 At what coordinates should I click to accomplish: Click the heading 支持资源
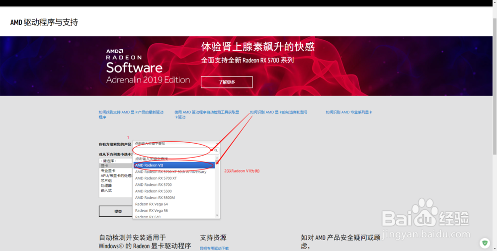pyautogui.click(x=213, y=238)
